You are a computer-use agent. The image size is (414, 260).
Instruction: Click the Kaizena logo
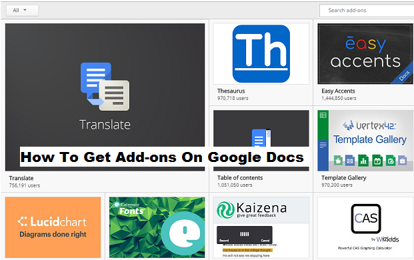coord(251,209)
